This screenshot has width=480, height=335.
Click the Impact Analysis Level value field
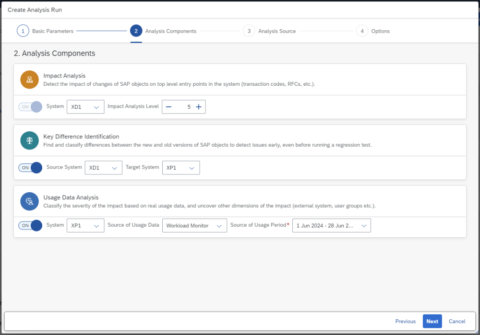(183, 107)
